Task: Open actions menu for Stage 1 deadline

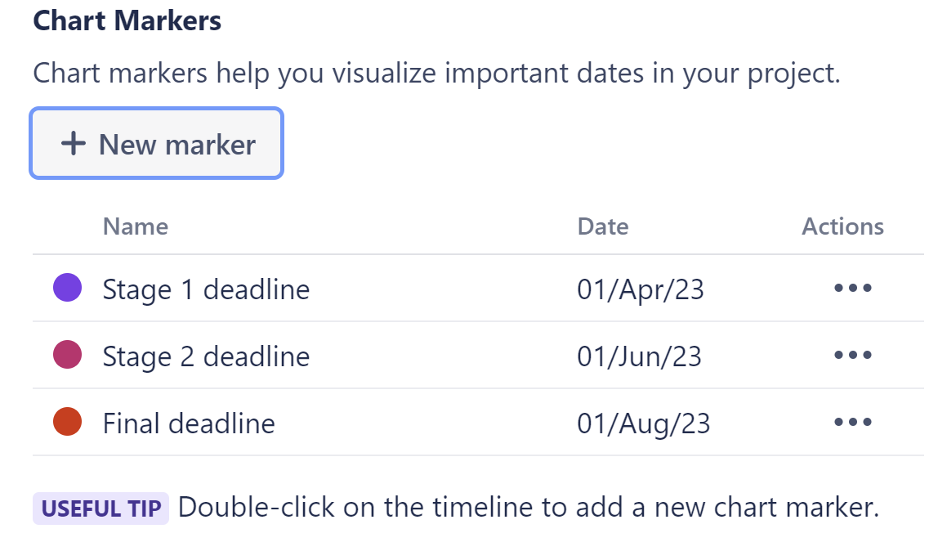Action: [x=853, y=288]
